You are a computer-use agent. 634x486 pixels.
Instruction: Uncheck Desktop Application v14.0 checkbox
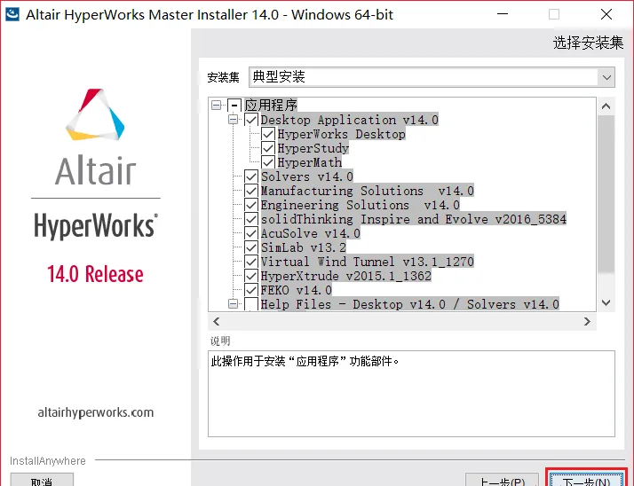point(251,120)
